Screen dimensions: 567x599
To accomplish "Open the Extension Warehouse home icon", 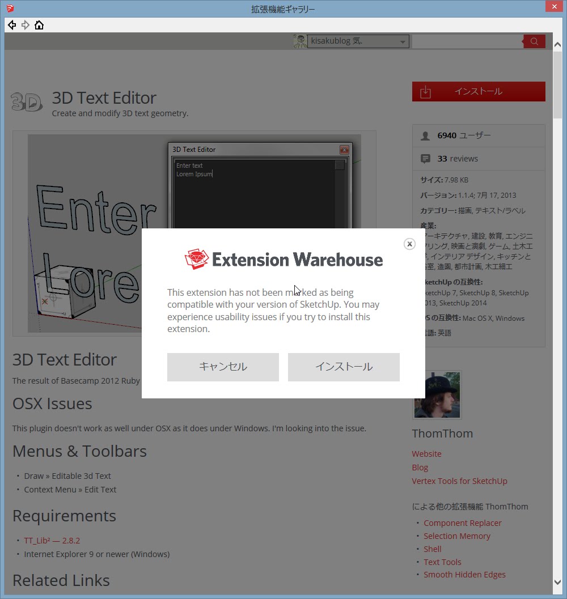I will (x=39, y=25).
